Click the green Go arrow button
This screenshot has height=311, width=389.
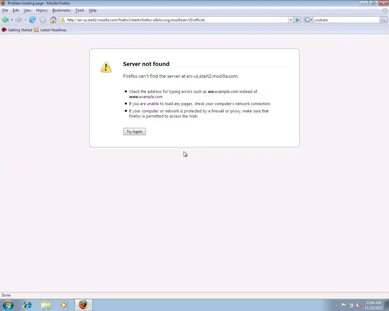pos(298,20)
